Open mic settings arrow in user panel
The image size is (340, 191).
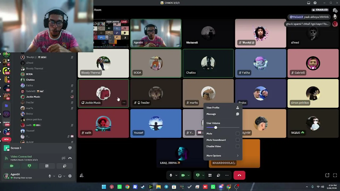point(54,176)
